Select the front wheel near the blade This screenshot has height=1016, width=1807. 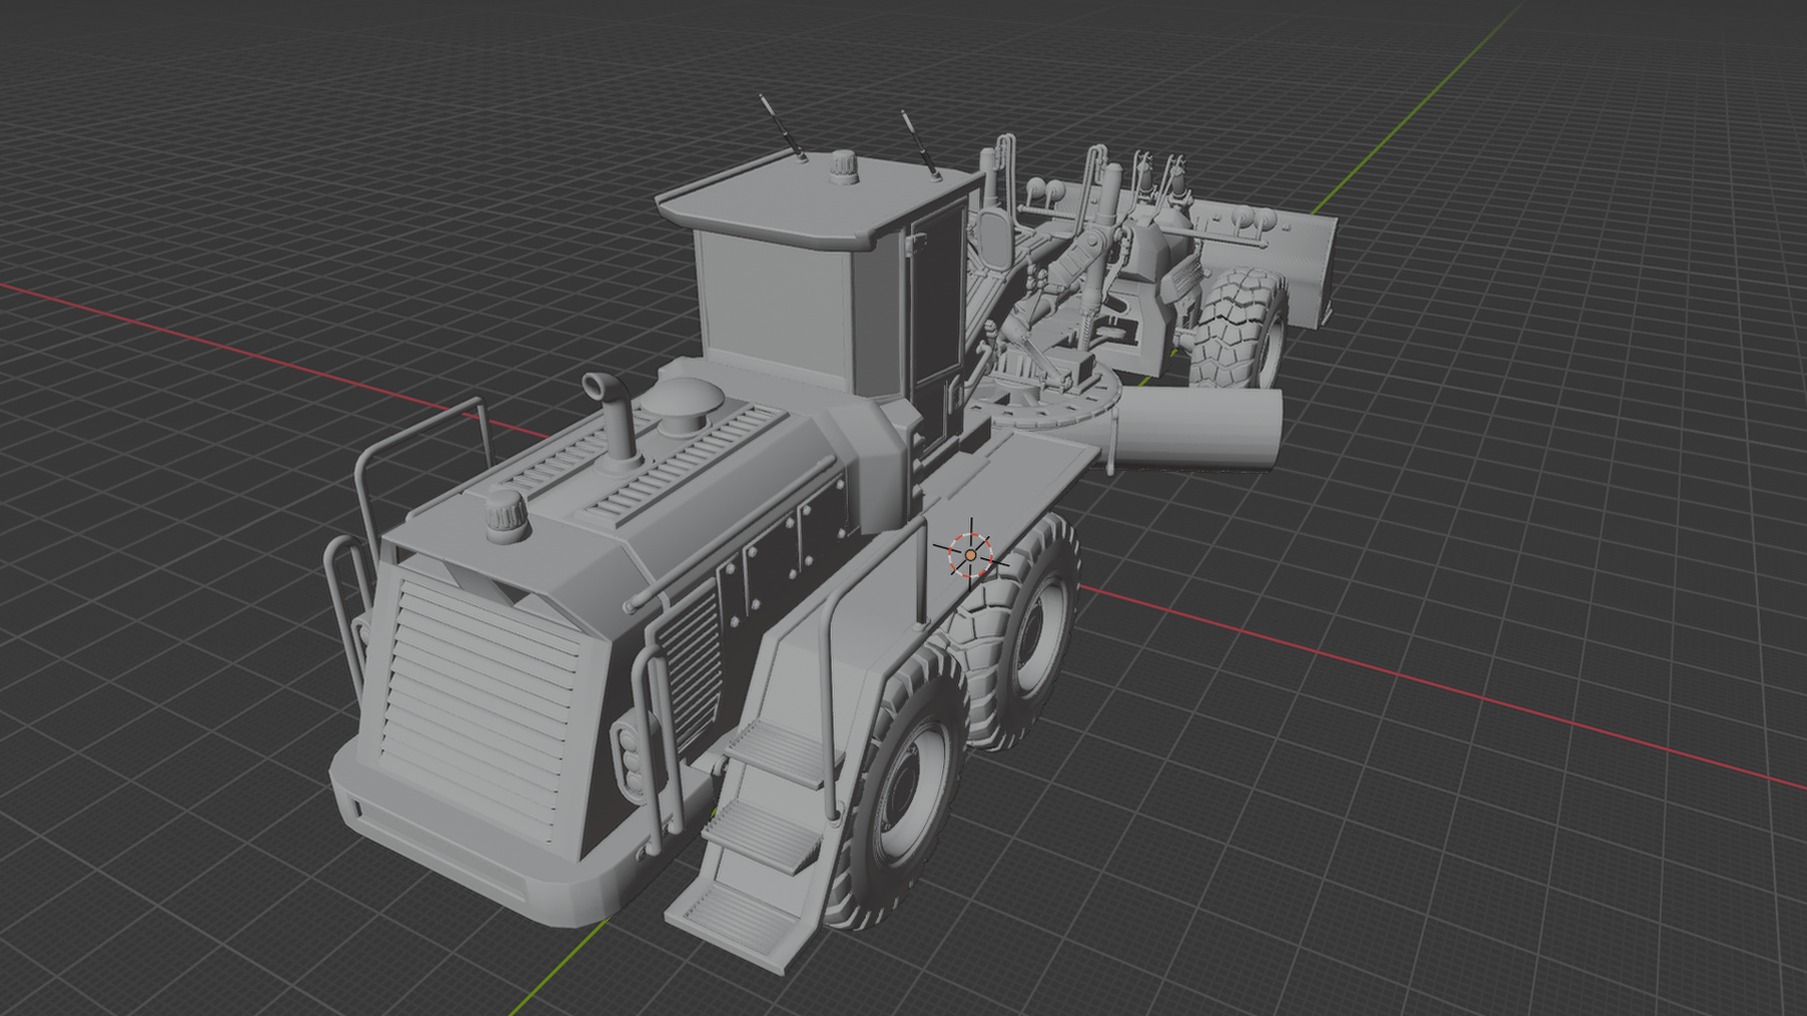point(1238,327)
